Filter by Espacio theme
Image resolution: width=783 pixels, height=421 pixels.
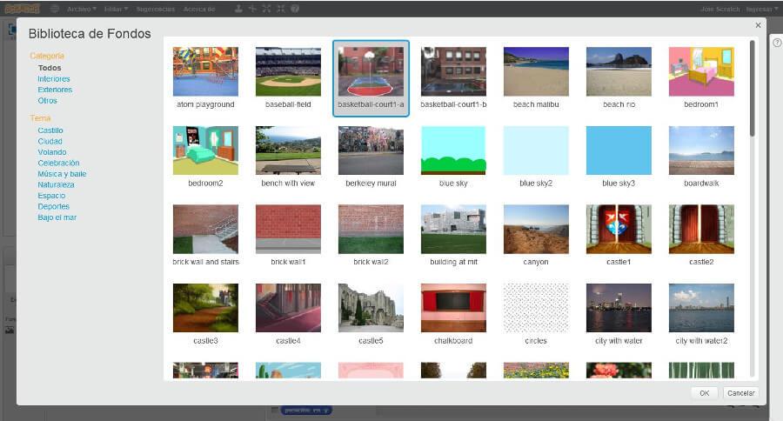tap(51, 196)
